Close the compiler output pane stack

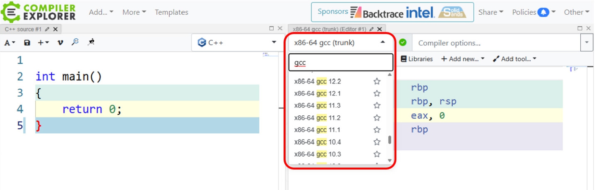pyautogui.click(x=588, y=29)
